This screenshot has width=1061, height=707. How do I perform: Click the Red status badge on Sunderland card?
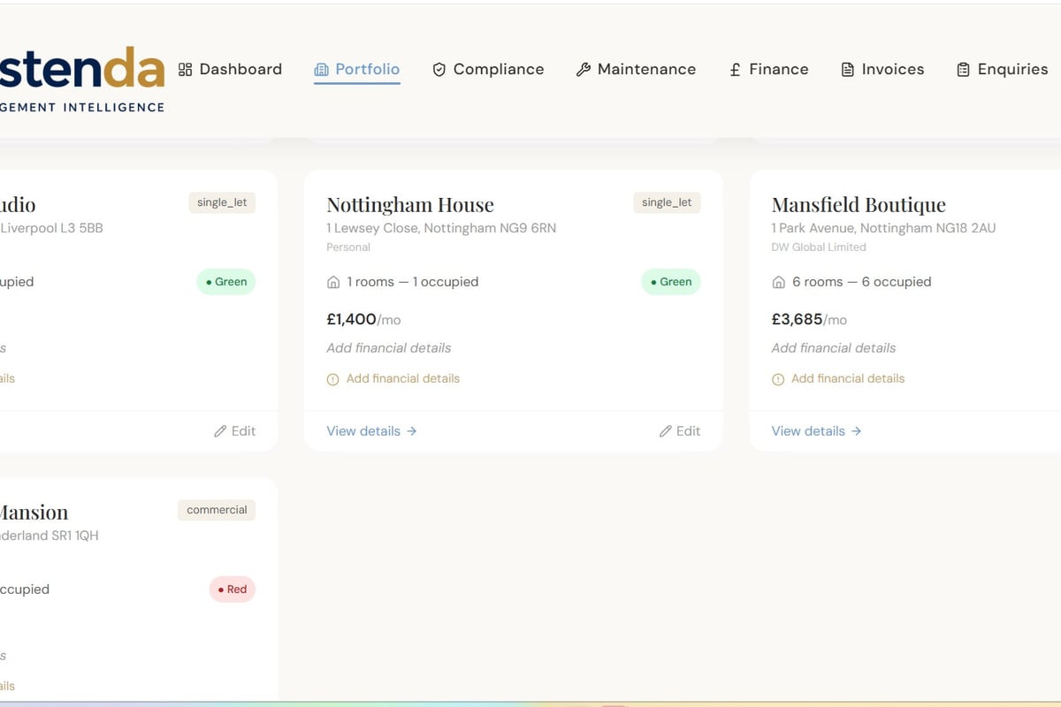(233, 589)
